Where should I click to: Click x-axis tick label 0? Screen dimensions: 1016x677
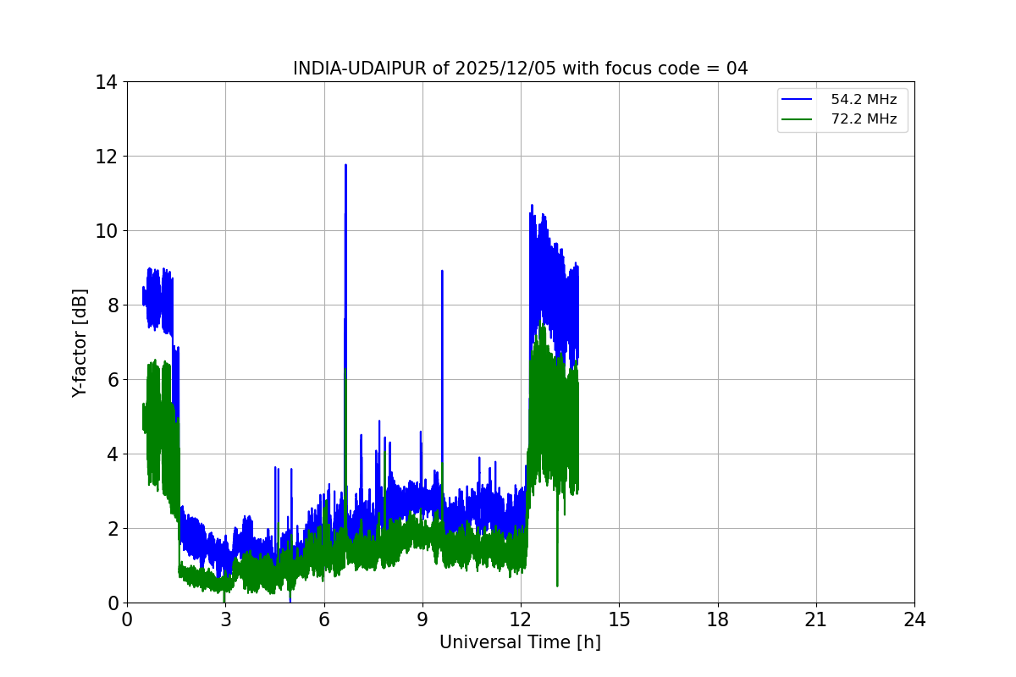click(127, 619)
